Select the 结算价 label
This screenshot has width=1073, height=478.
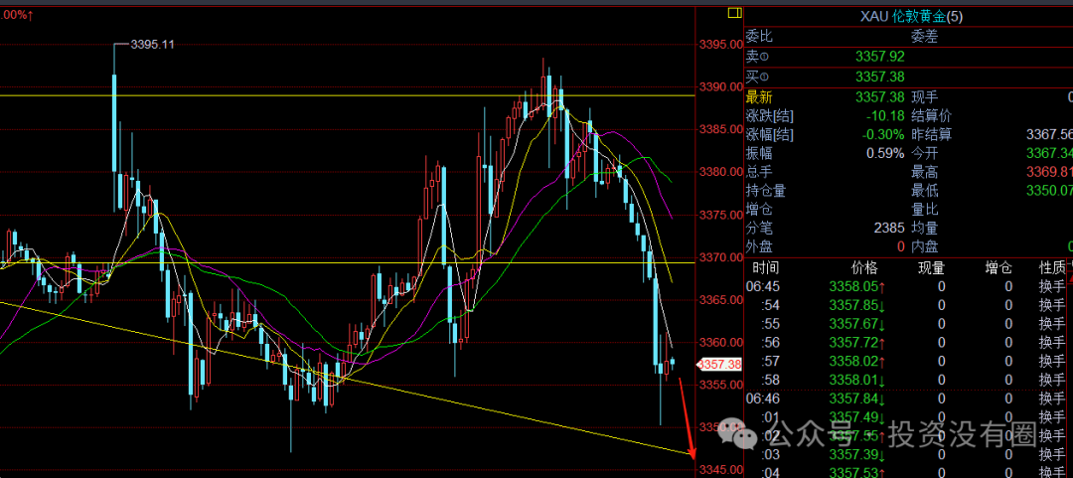coord(931,115)
